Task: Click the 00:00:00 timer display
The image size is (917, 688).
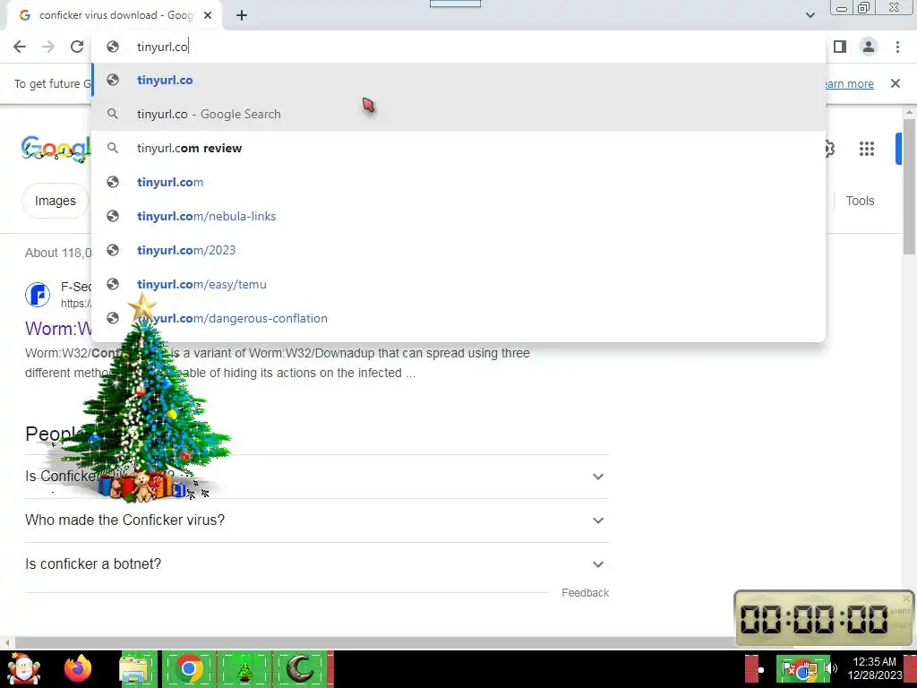Action: point(814,619)
